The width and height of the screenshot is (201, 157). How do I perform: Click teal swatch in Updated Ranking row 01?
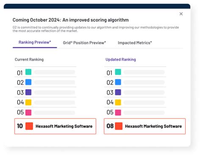(118, 72)
